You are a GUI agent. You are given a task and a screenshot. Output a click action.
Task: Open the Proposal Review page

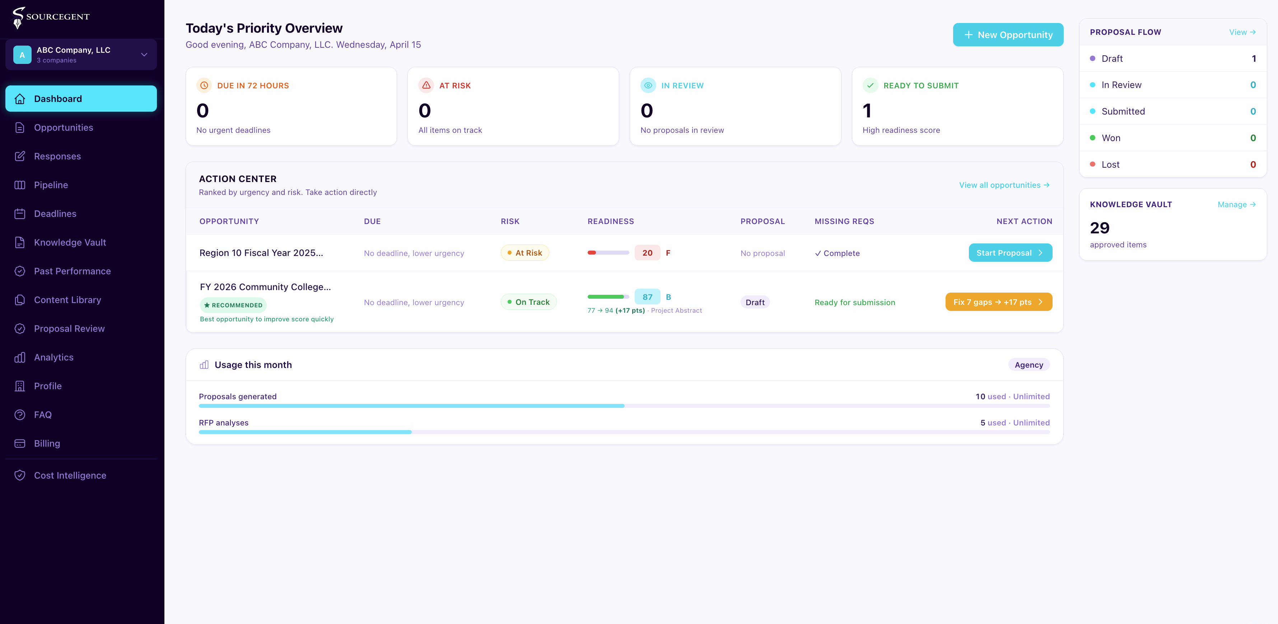click(69, 329)
